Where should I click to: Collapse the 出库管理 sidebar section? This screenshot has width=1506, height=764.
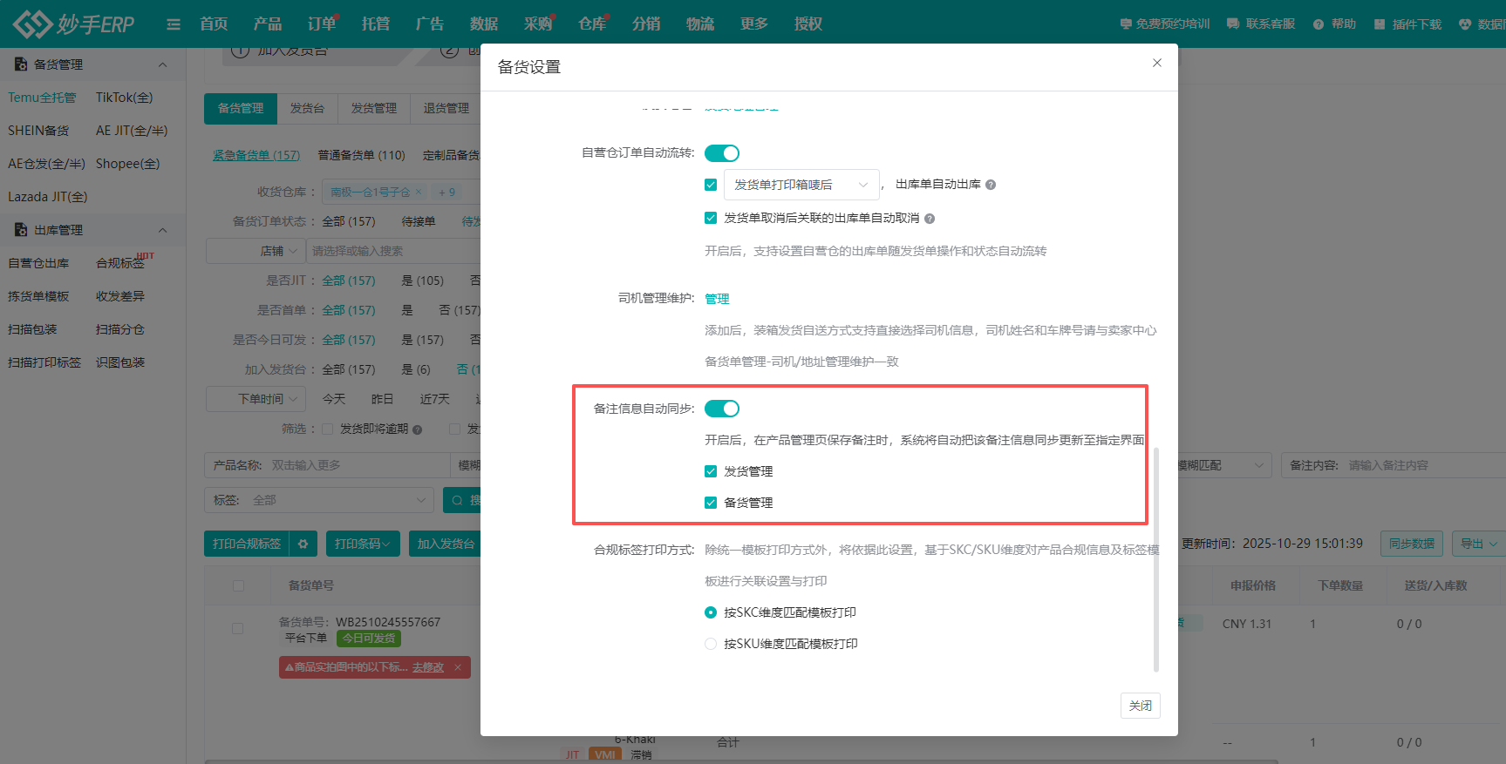[x=162, y=230]
